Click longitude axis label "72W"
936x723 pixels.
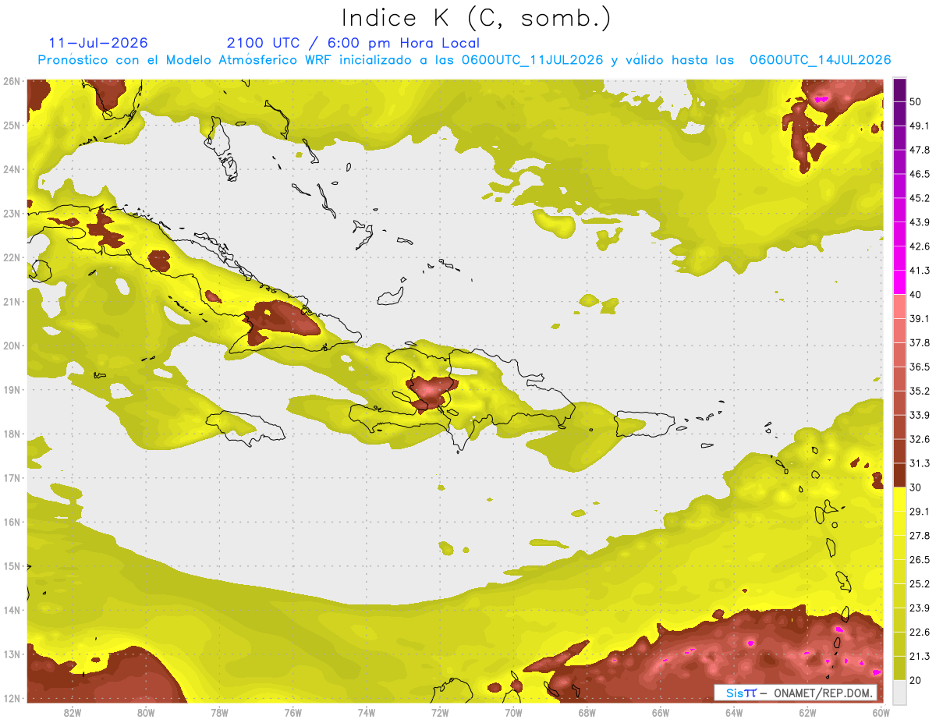coord(440,712)
